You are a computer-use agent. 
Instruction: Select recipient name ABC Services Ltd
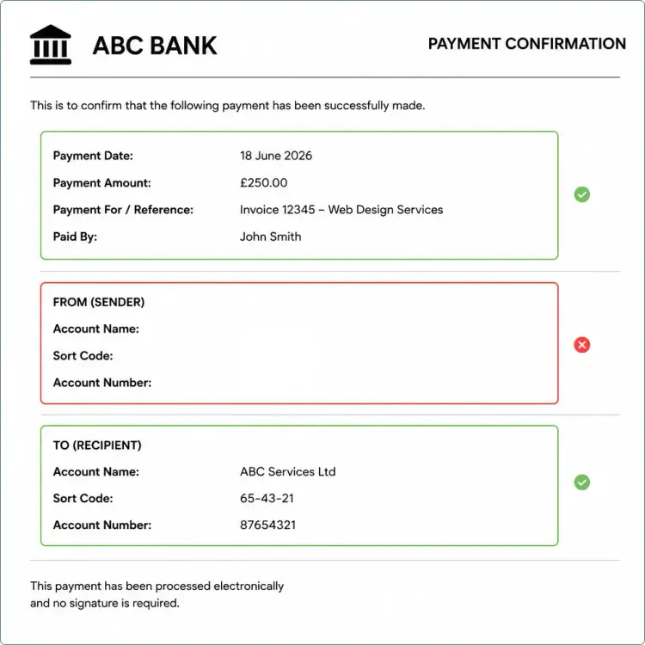click(287, 471)
